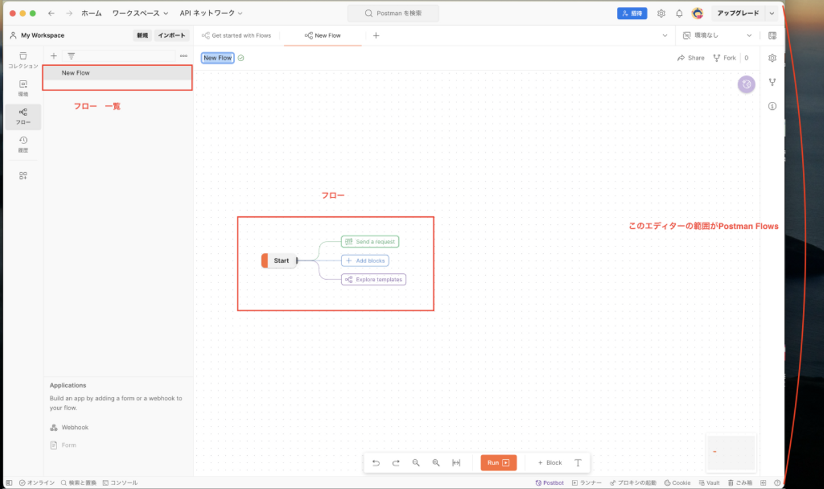This screenshot has width=824, height=489.
Task: Click the purple Postbot circle on the canvas
Action: point(746,84)
